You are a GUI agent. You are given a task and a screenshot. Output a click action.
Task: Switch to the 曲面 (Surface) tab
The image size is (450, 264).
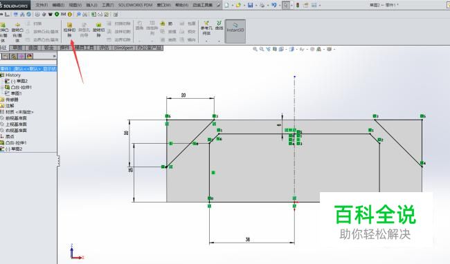point(33,48)
